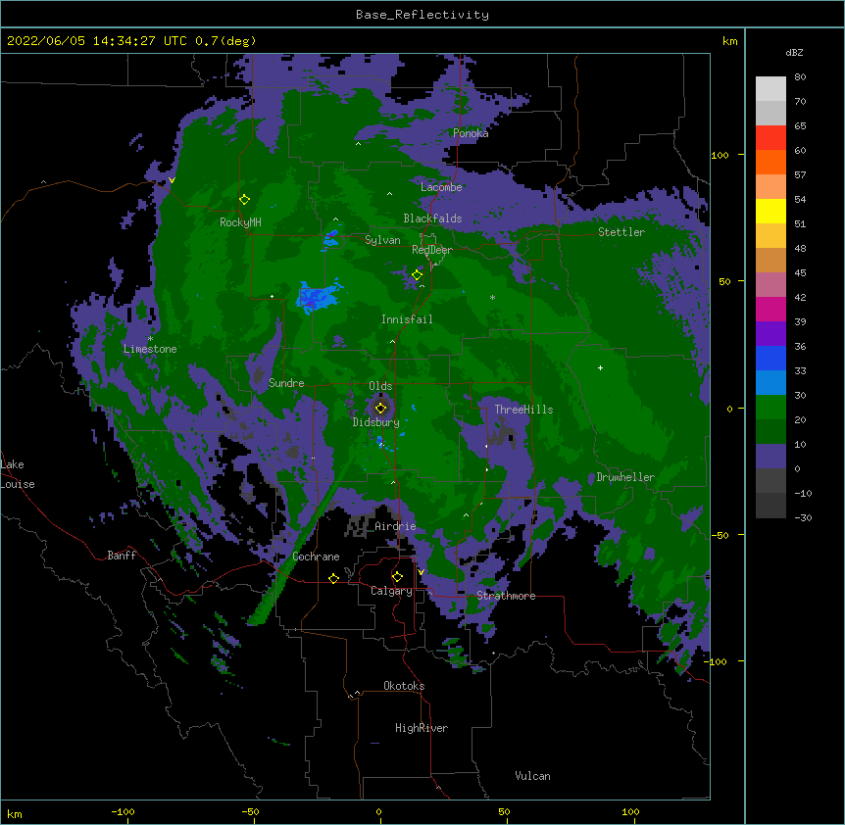The height and width of the screenshot is (825, 845).
Task: Click the RedDeer city label
Action: pyautogui.click(x=432, y=250)
